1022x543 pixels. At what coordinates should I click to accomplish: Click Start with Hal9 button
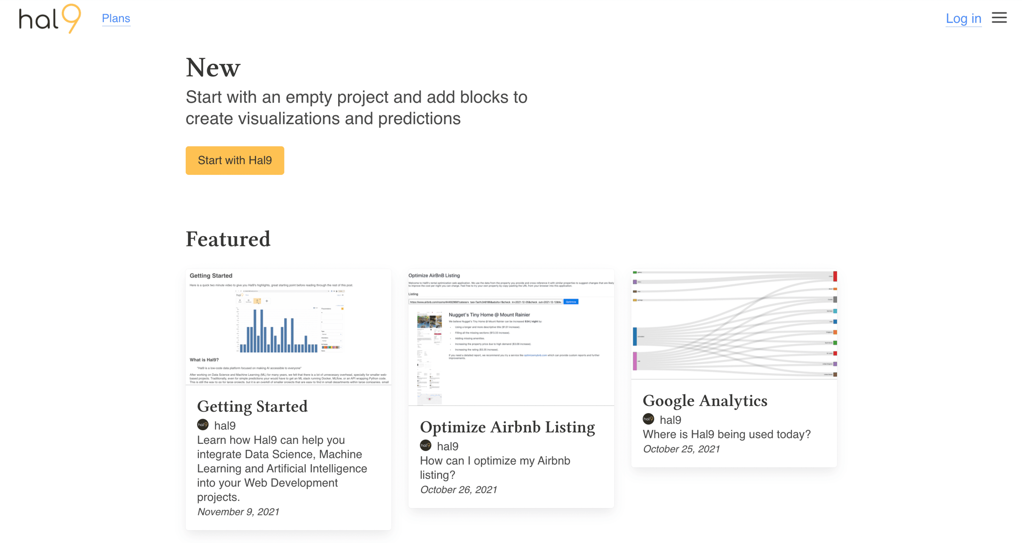(235, 160)
